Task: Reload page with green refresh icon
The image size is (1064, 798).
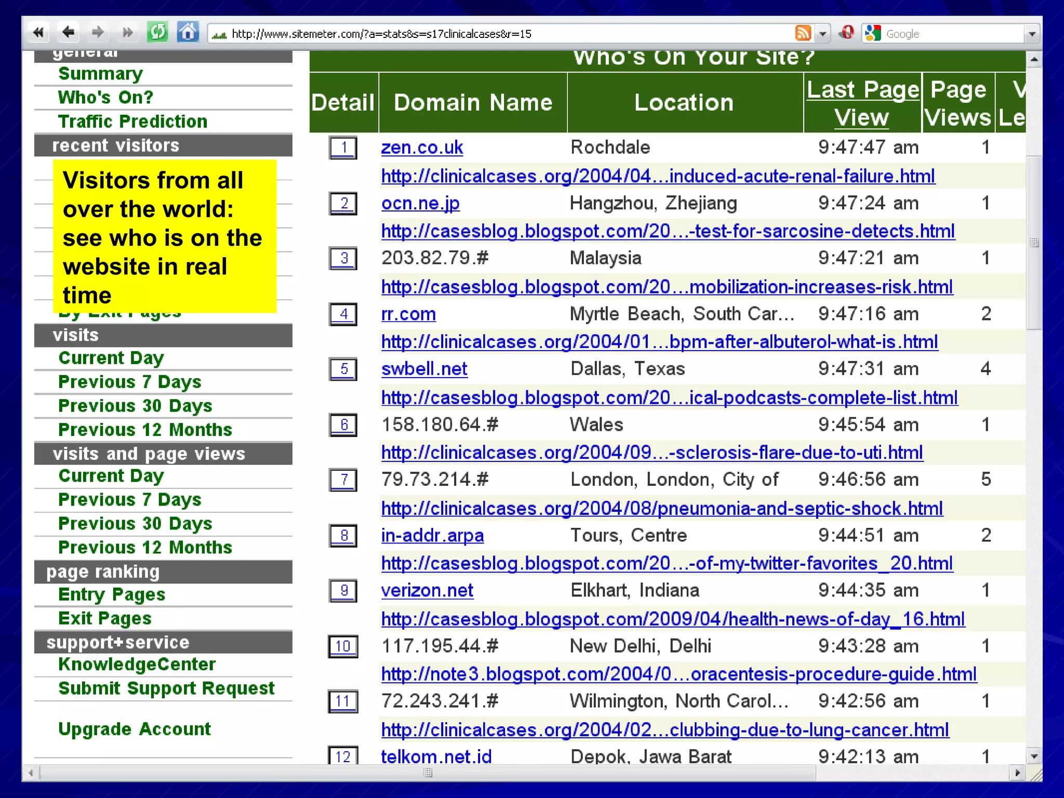Action: (157, 32)
